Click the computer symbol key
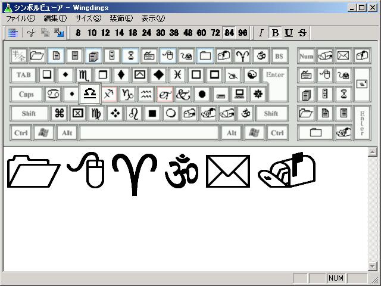Screen dimensions: 381x286 point(239,94)
